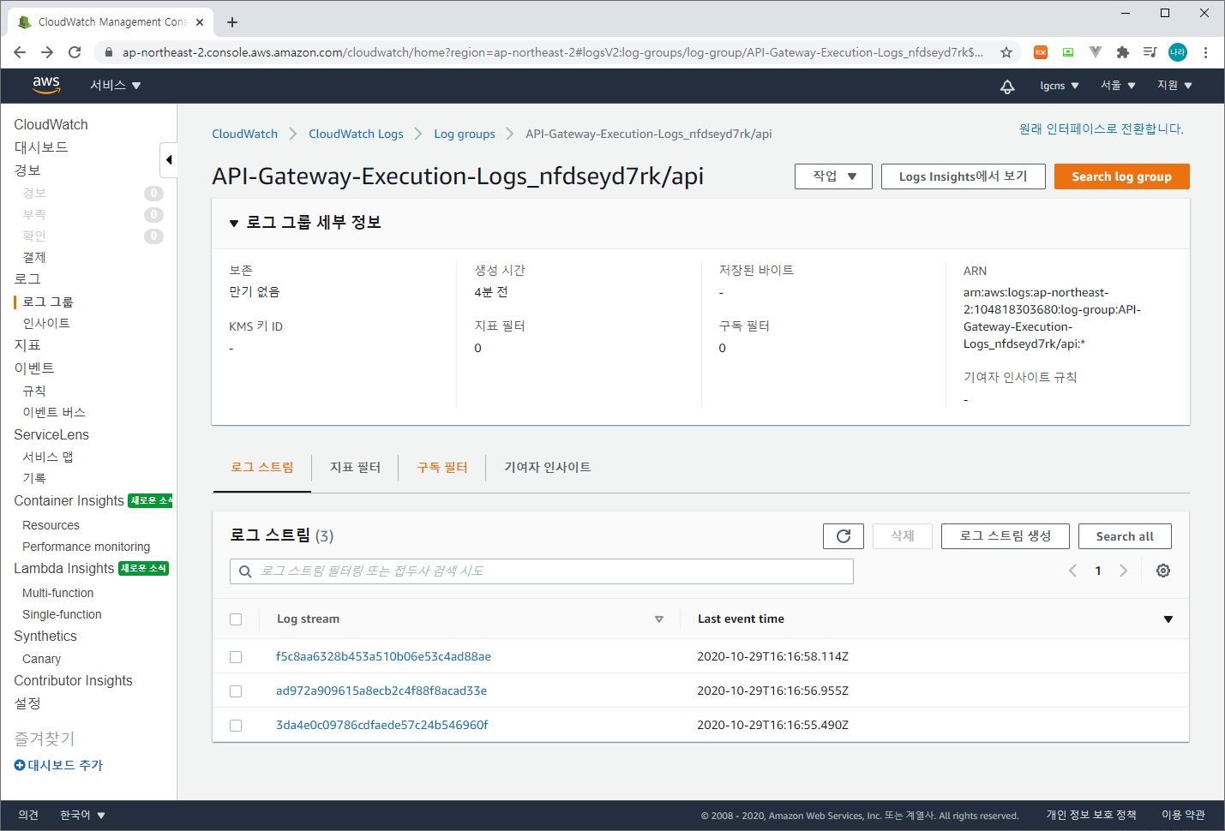
Task: Open 인사이트 in the sidebar
Action: (x=46, y=323)
